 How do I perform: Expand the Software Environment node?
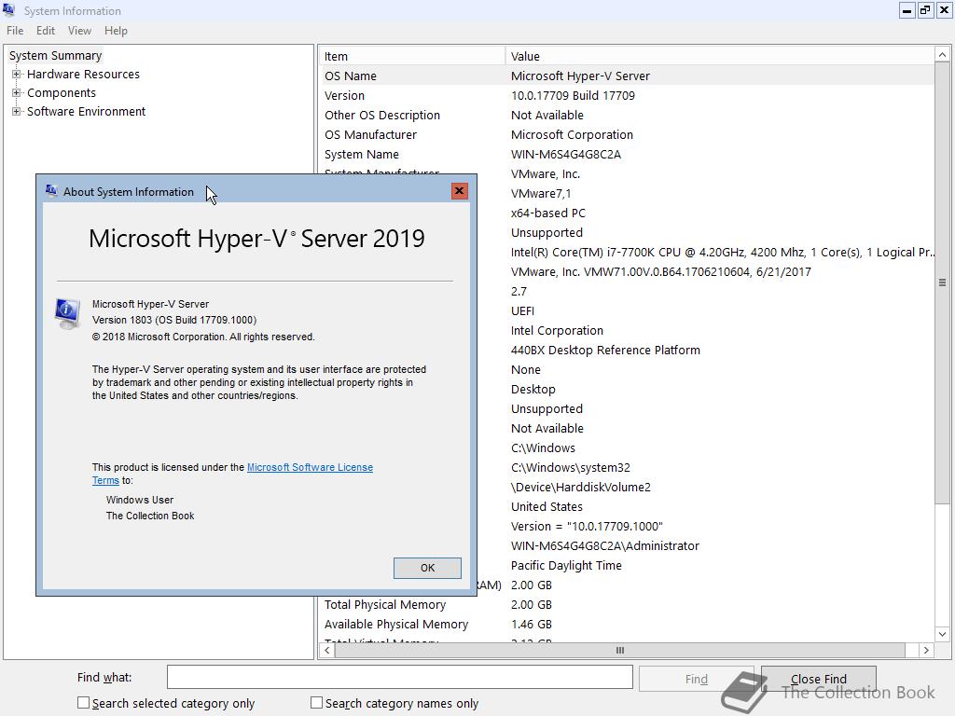[x=17, y=112]
